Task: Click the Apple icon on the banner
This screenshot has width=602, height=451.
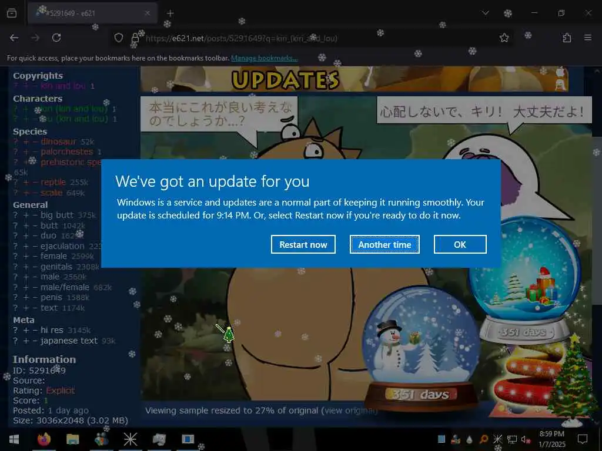Action: (560, 72)
